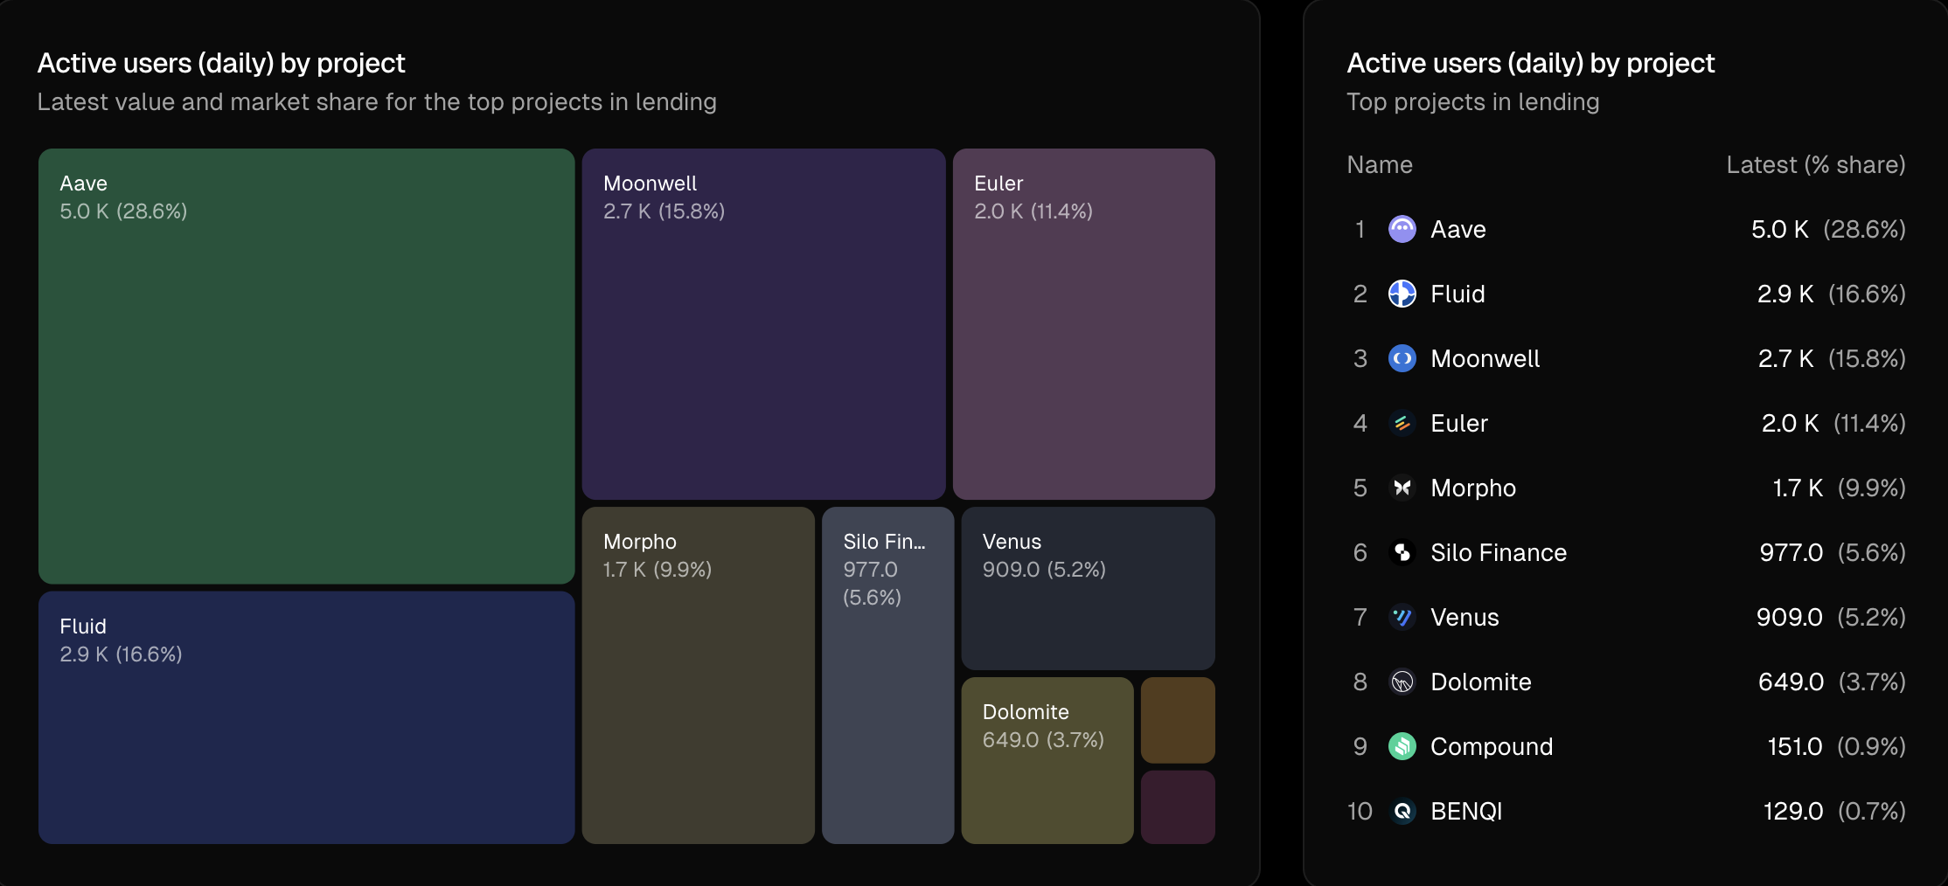1948x886 pixels.
Task: Click the Dolomite treemap tile
Action: pyautogui.click(x=1047, y=761)
